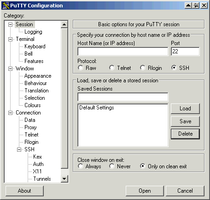Open the Session category
This screenshot has width=210, height=200.
pyautogui.click(x=24, y=24)
